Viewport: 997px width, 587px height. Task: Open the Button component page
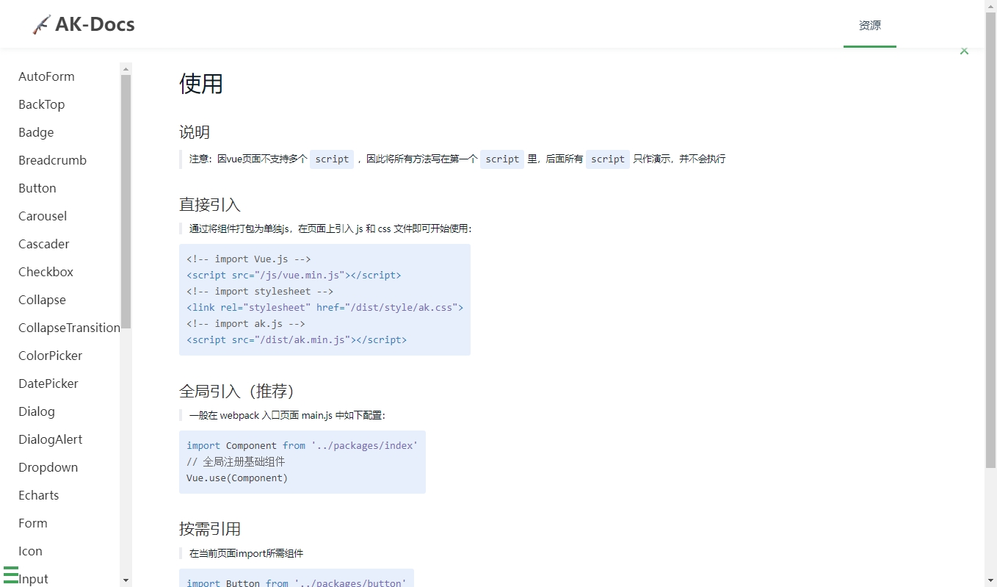click(37, 188)
